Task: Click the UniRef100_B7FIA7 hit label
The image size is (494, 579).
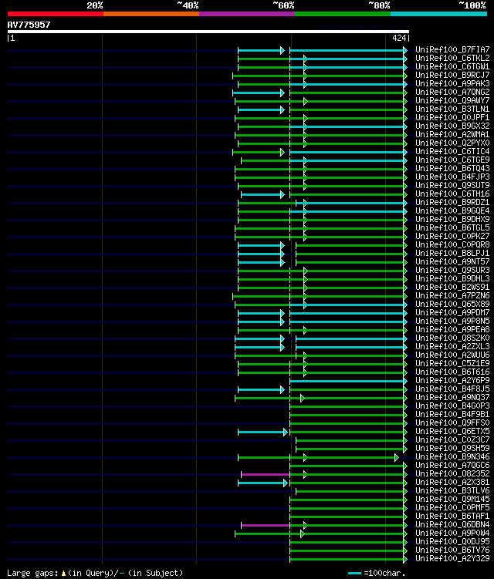Action: 452,49
